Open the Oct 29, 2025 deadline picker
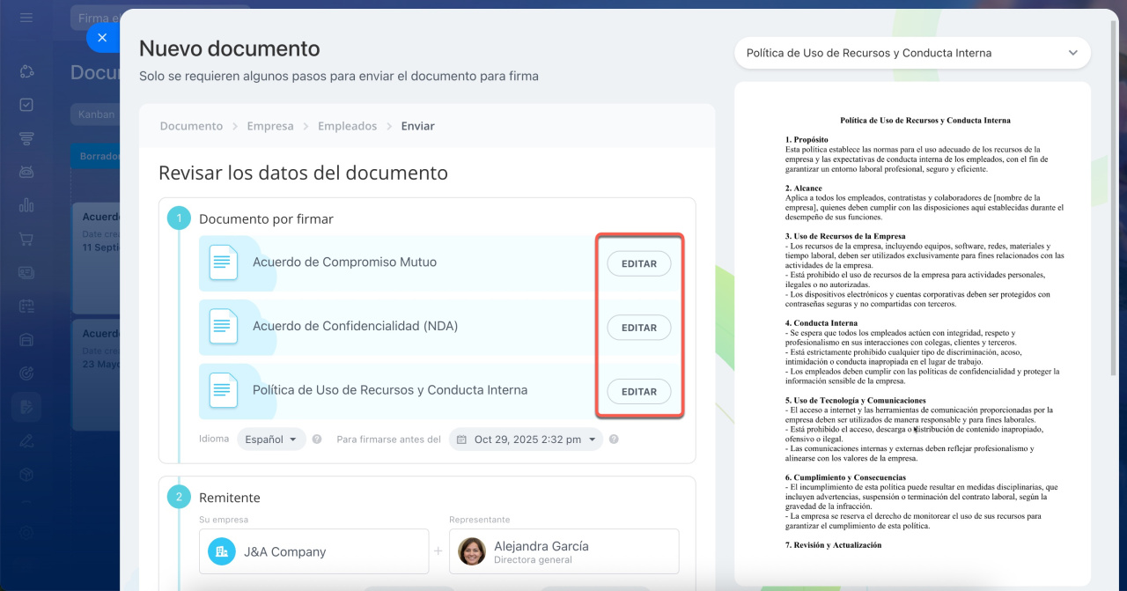Image resolution: width=1127 pixels, height=591 pixels. tap(526, 439)
